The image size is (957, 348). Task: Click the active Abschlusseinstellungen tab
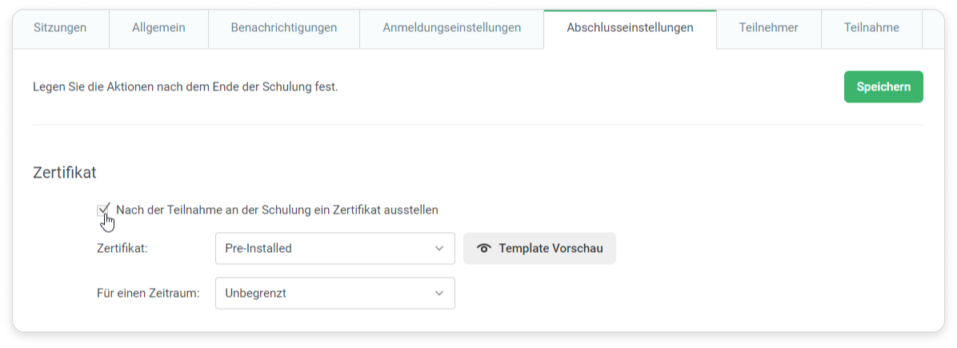tap(630, 28)
